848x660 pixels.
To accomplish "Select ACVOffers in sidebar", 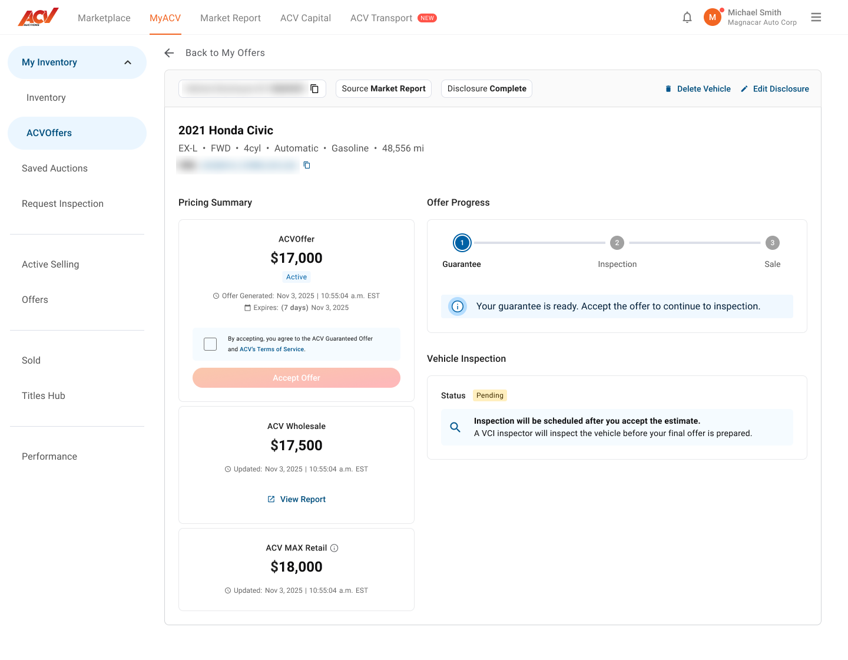I will (77, 133).
